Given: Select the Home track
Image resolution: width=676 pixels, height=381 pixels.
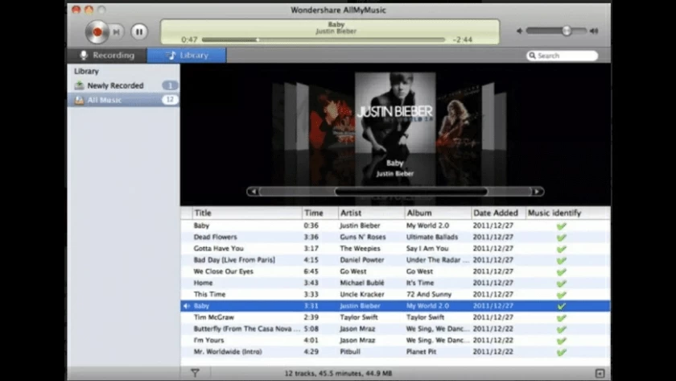Looking at the screenshot, I should point(395,283).
